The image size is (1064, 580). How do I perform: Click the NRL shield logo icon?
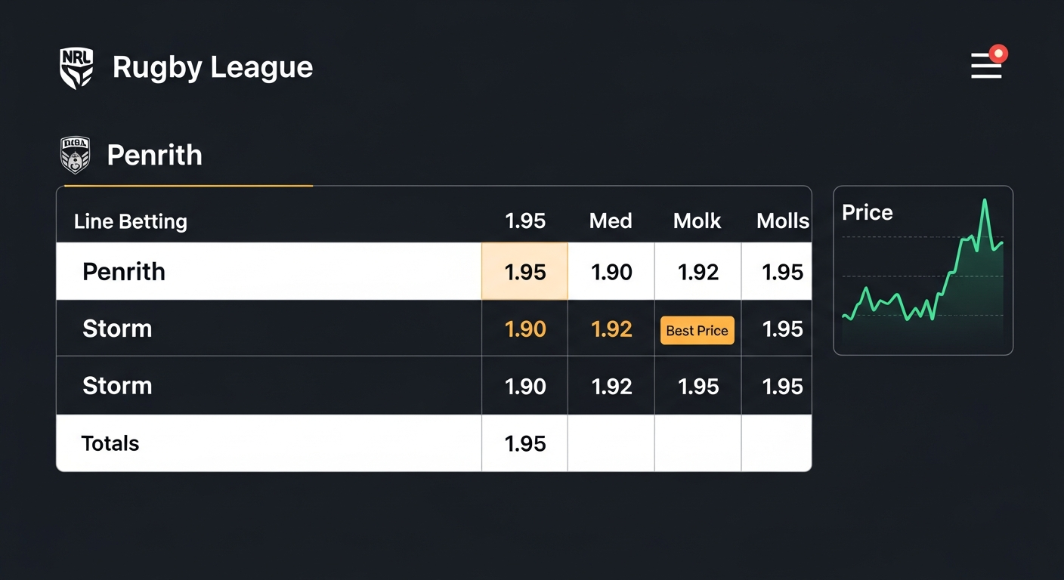coord(76,68)
